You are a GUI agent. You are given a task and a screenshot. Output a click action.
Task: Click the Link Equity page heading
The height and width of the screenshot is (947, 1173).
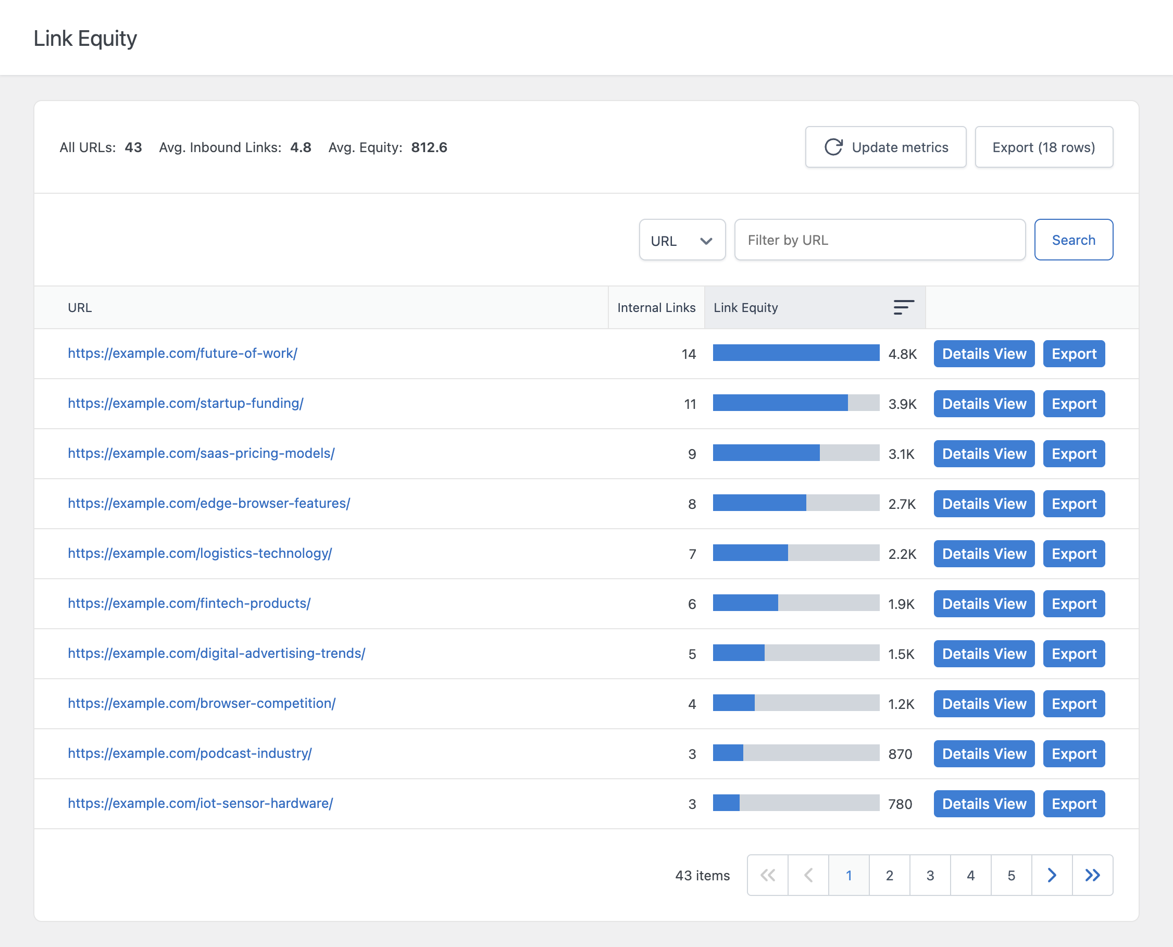click(x=85, y=39)
